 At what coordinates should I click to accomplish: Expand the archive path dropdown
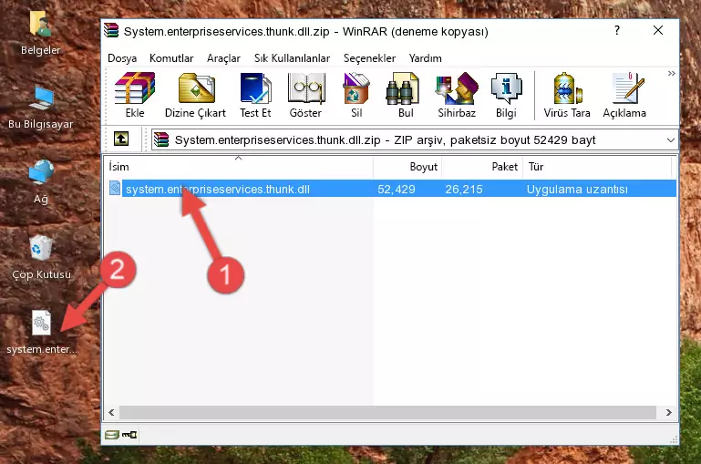click(671, 139)
